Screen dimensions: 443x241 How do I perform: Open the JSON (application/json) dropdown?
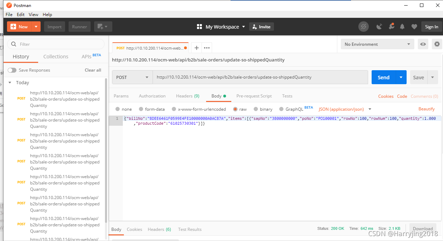coord(345,109)
